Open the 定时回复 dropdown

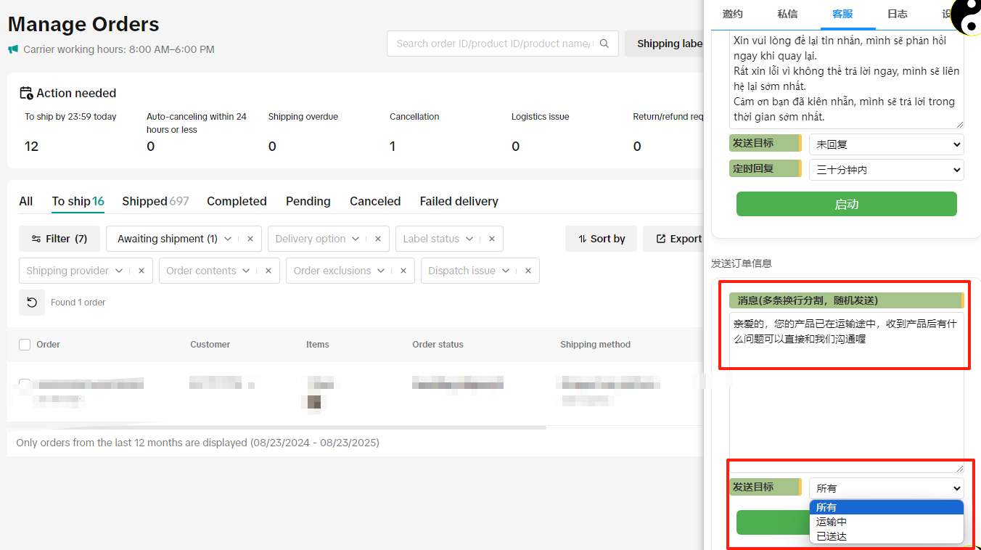pyautogui.click(x=886, y=170)
